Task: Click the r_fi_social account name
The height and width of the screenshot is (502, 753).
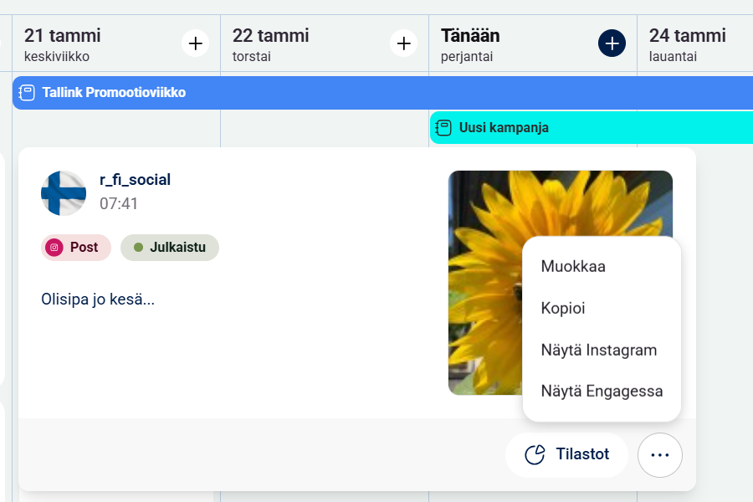Action: click(x=135, y=180)
